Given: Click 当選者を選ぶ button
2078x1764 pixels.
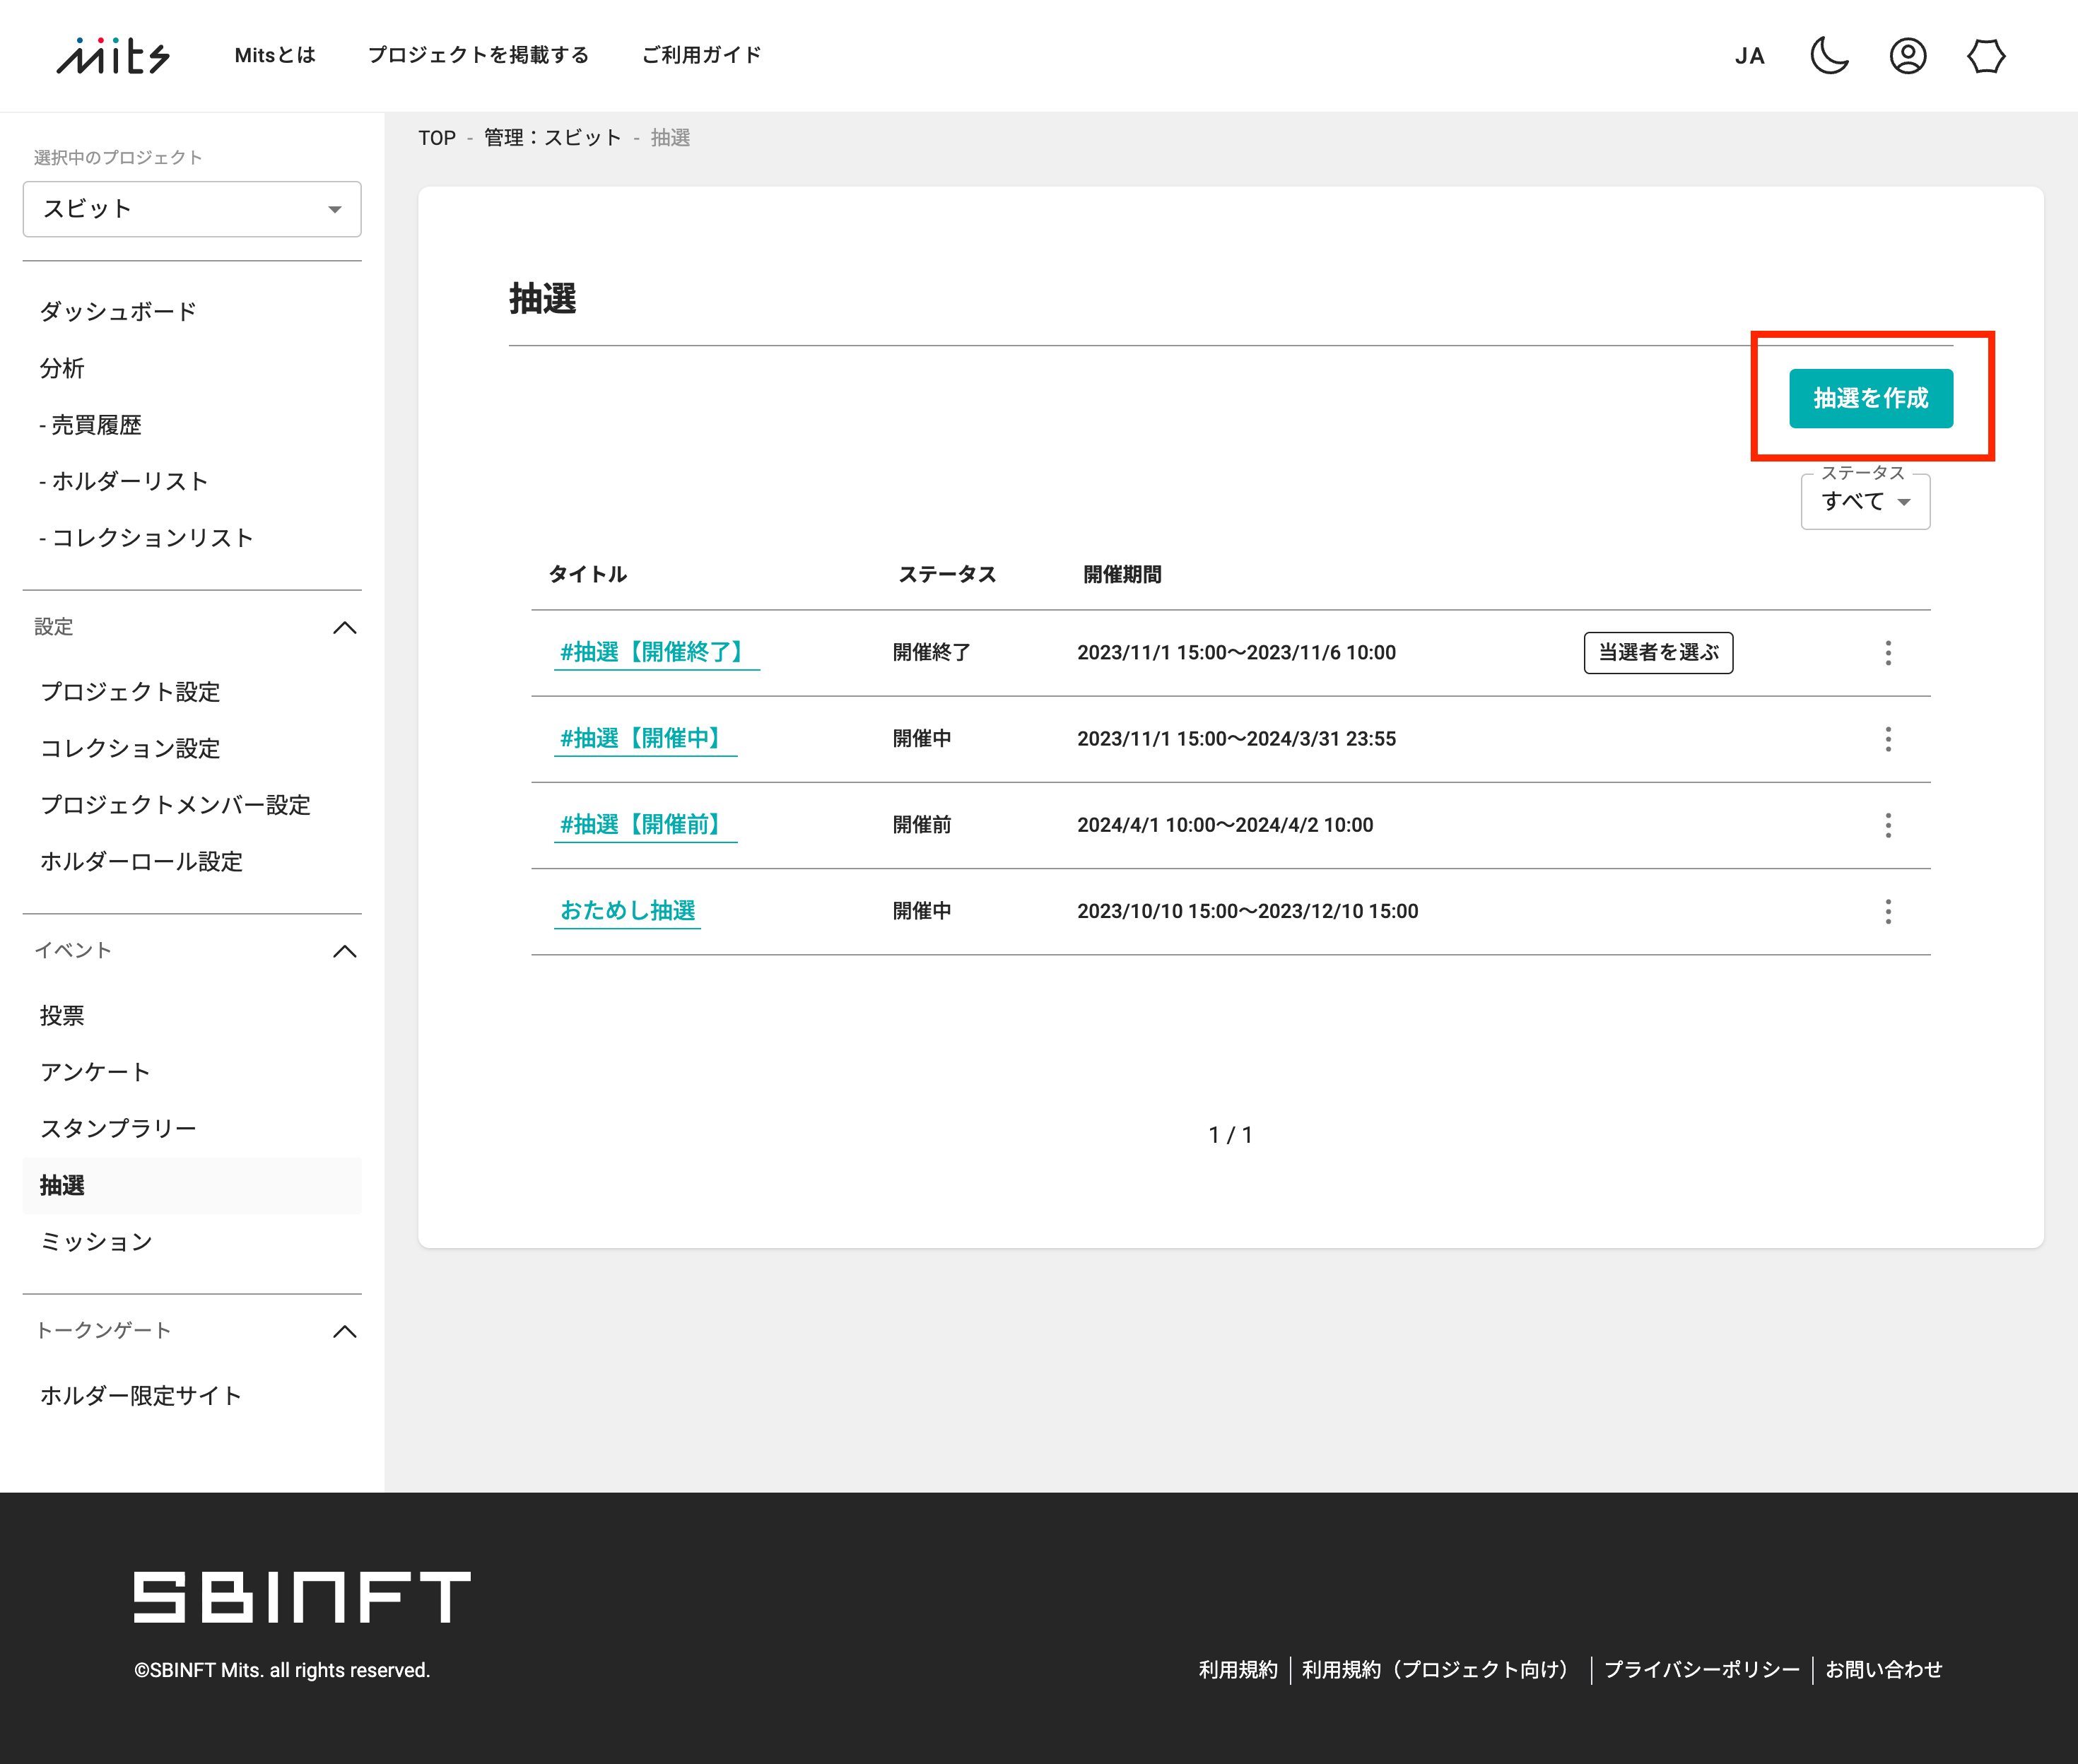Looking at the screenshot, I should click(1658, 652).
